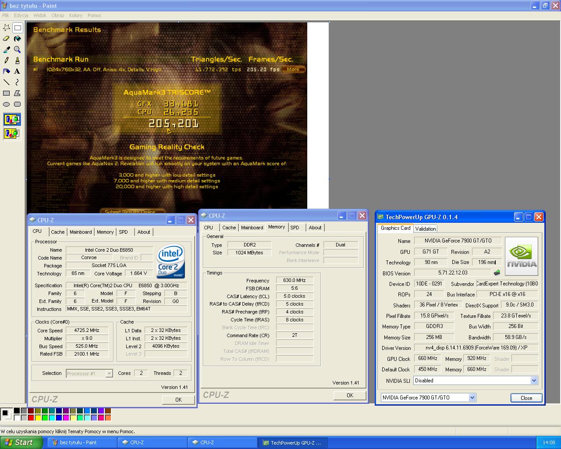Viewport: 561px width, 449px height.
Task: Click the foreground/background color indicator box
Action: point(7,414)
